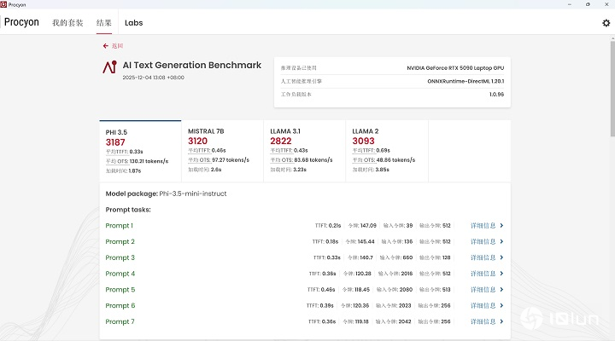The image size is (615, 341).
Task: Open the Labs menu item
Action: click(x=133, y=23)
